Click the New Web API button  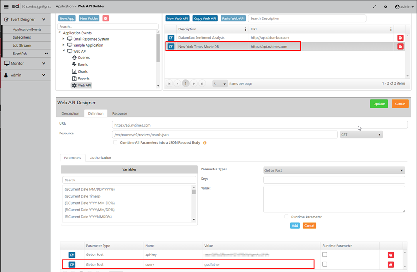(178, 18)
